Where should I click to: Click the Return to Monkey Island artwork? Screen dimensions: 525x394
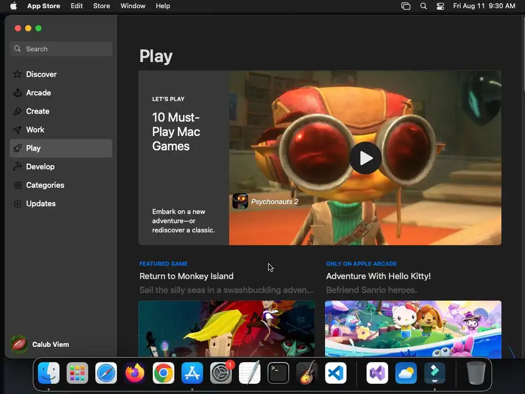click(x=227, y=329)
